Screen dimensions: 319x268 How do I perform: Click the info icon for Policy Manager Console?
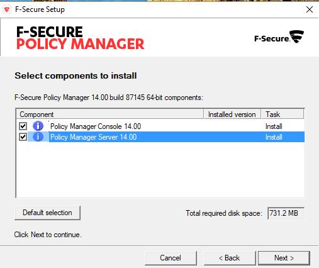(38, 126)
